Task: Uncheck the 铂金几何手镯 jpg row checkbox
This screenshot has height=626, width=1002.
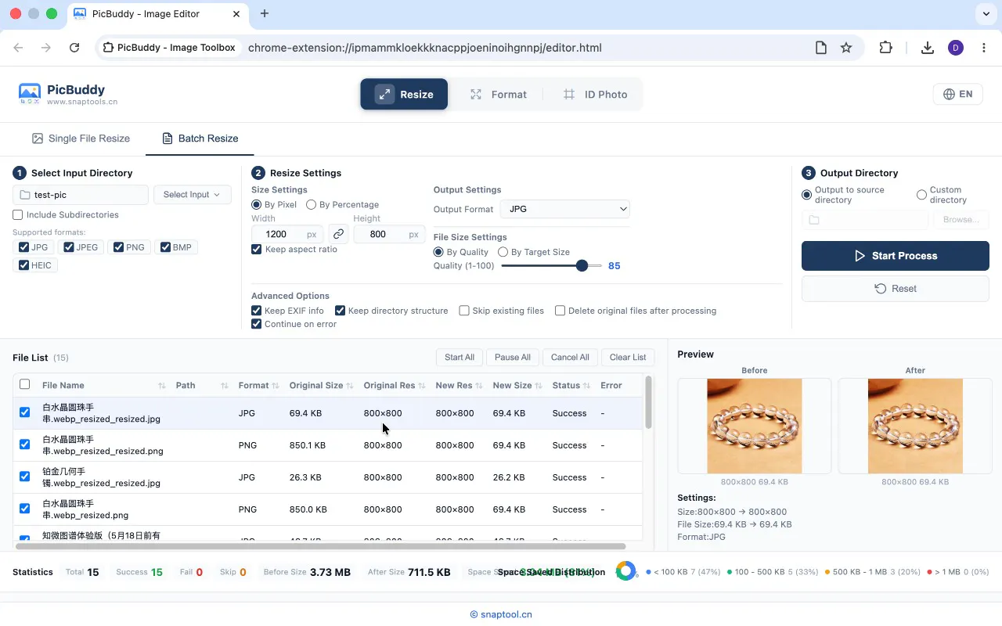Action: [x=24, y=477]
